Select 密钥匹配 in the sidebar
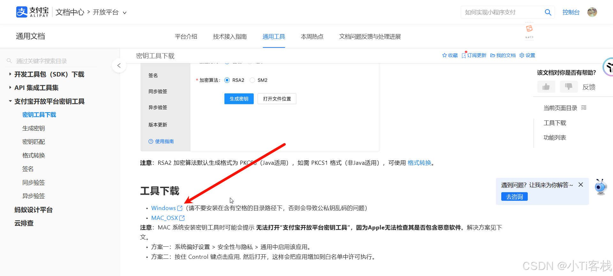The width and height of the screenshot is (613, 276). click(34, 142)
